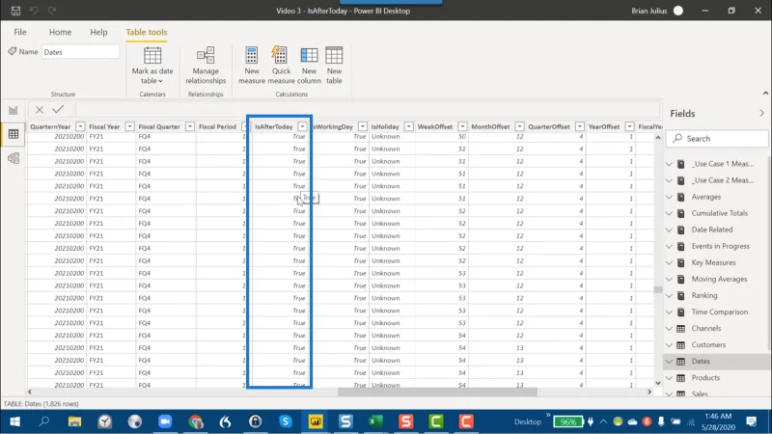Click the user account avatar
Screen dimensions: 772x434
[x=678, y=11]
